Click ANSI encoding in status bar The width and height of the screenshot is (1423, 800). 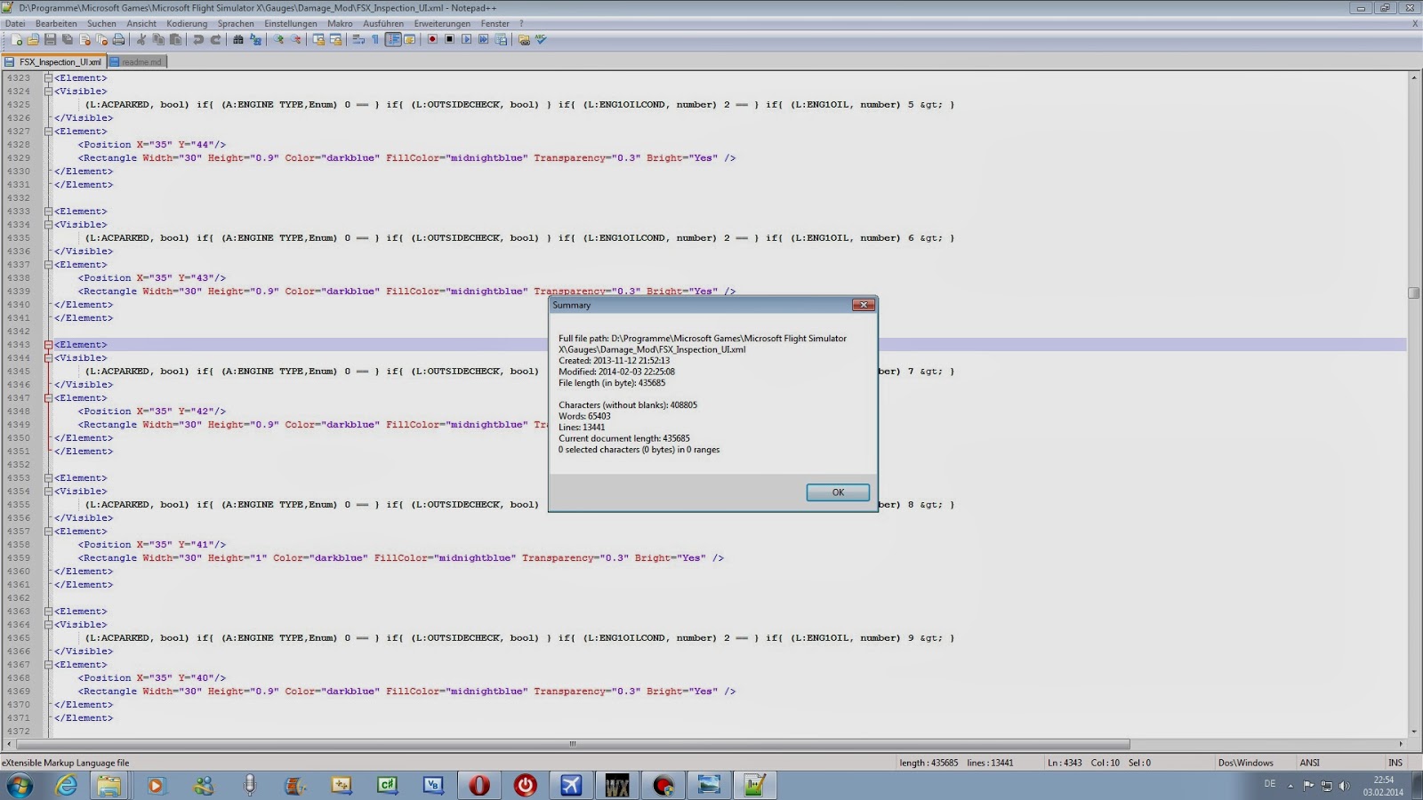(x=1309, y=763)
